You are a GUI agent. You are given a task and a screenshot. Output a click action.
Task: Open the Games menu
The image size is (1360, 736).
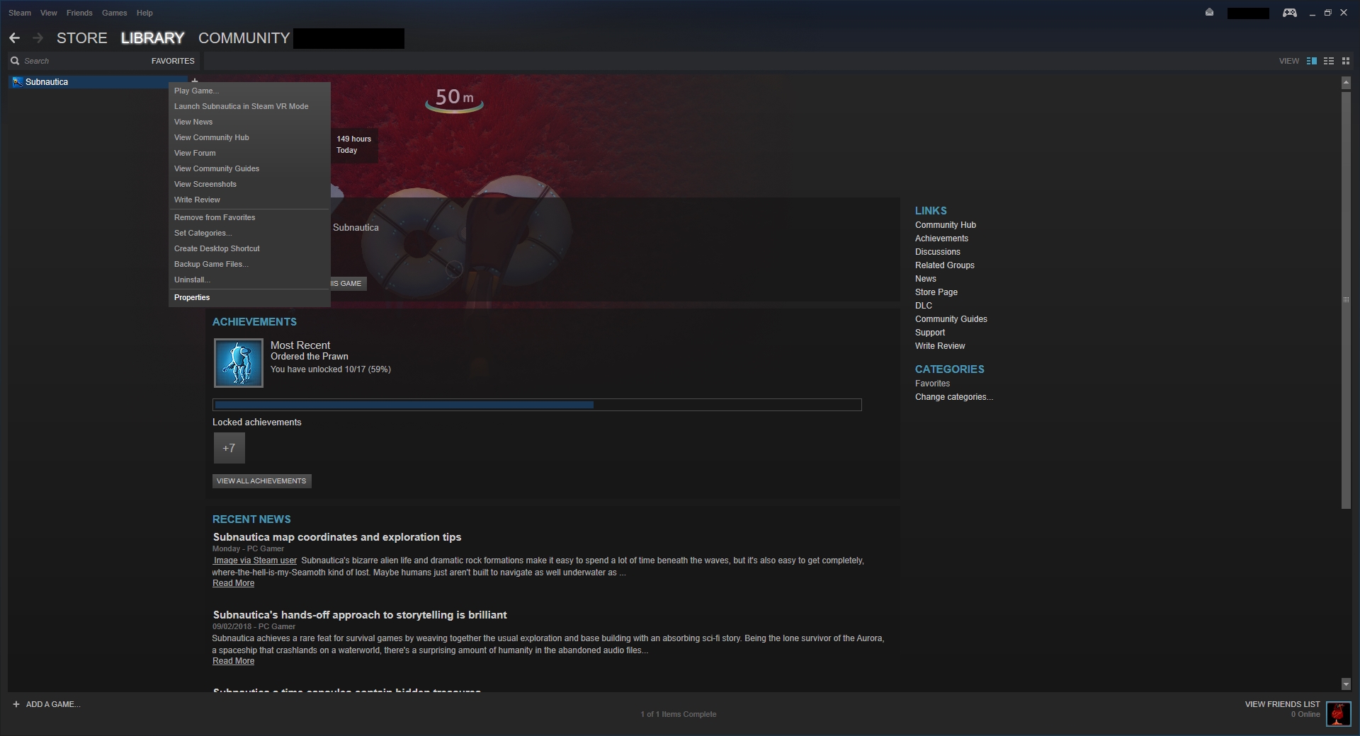click(114, 13)
